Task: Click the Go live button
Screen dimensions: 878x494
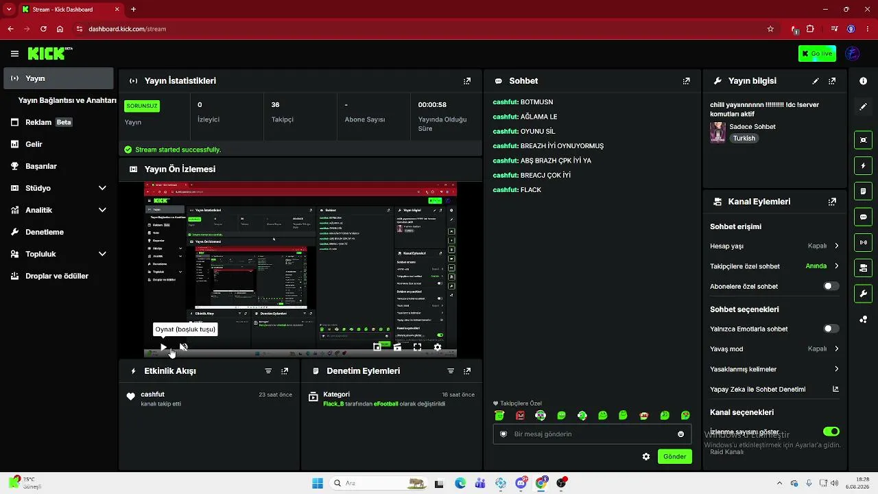Action: point(817,54)
